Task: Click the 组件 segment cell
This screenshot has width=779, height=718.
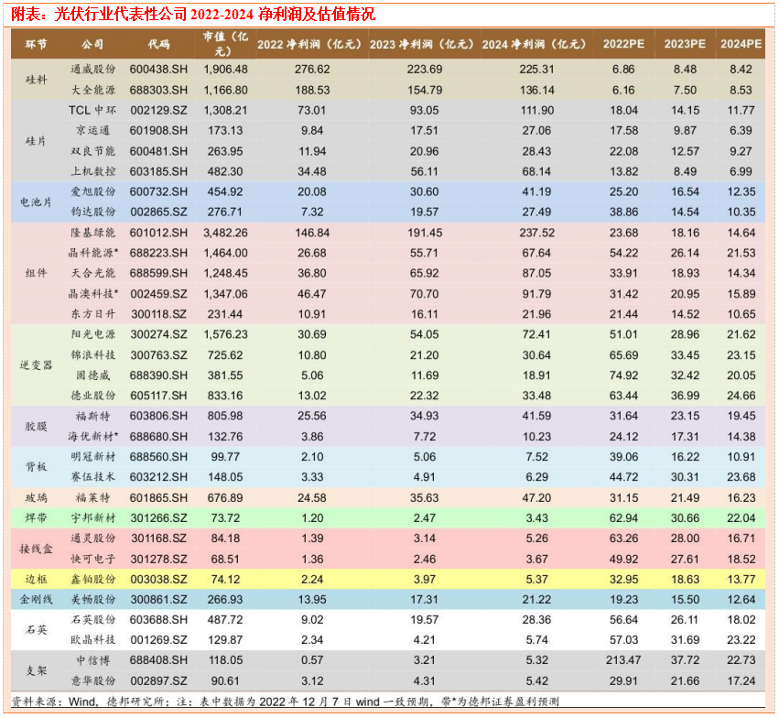Action: (36, 273)
